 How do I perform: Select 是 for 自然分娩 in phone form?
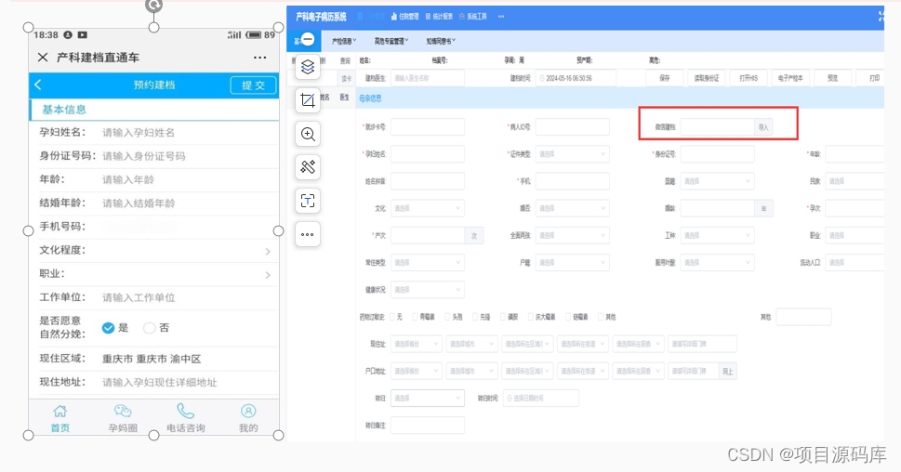[108, 328]
